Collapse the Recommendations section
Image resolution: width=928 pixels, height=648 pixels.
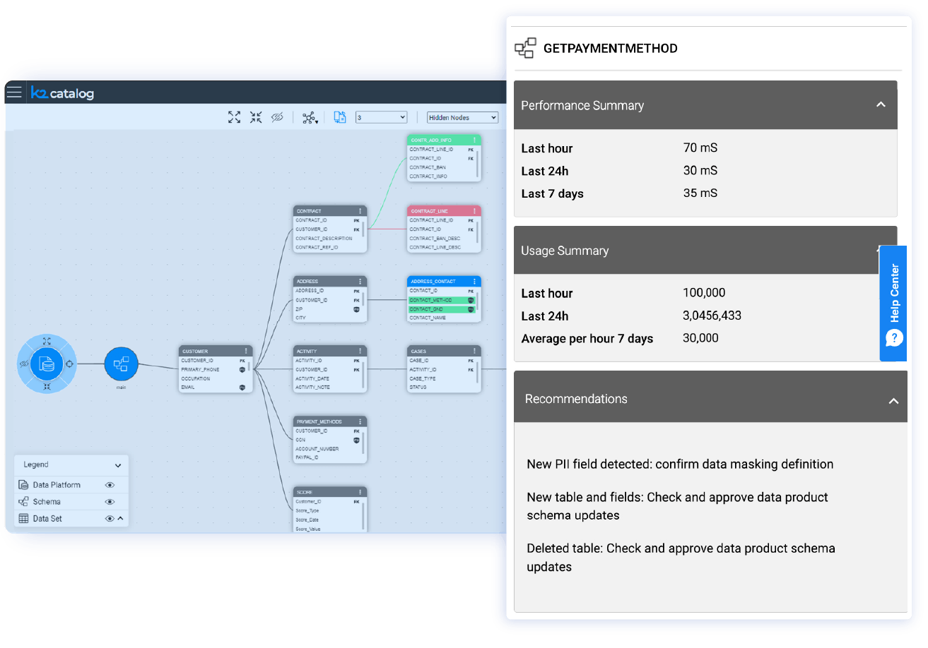tap(893, 400)
